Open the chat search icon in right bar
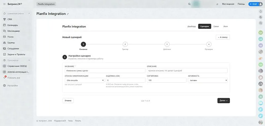Image resolution: width=265 pixels, height=126 pixels. click(x=261, y=23)
